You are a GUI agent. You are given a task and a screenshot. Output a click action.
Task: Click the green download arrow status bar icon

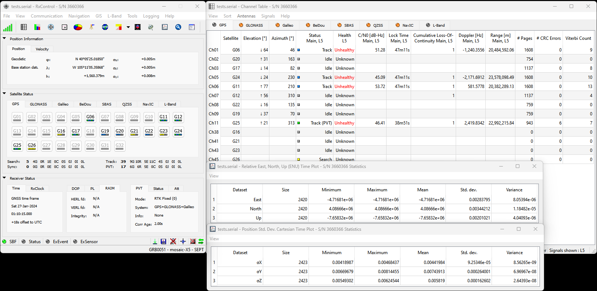click(155, 241)
